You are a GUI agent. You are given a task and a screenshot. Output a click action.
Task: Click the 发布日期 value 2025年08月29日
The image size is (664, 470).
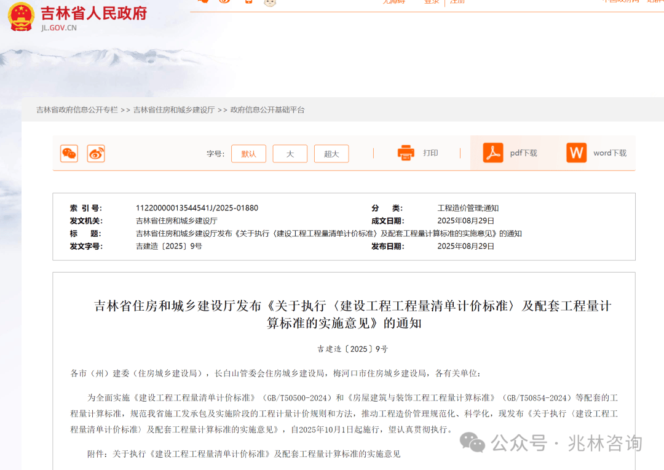[466, 246]
